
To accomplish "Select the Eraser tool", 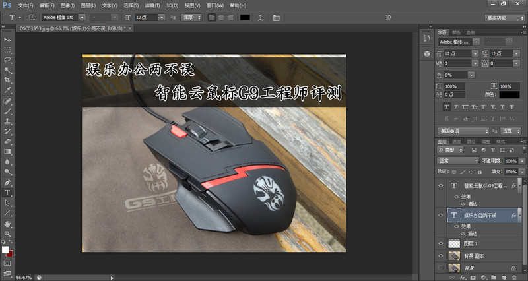I will [x=7, y=141].
